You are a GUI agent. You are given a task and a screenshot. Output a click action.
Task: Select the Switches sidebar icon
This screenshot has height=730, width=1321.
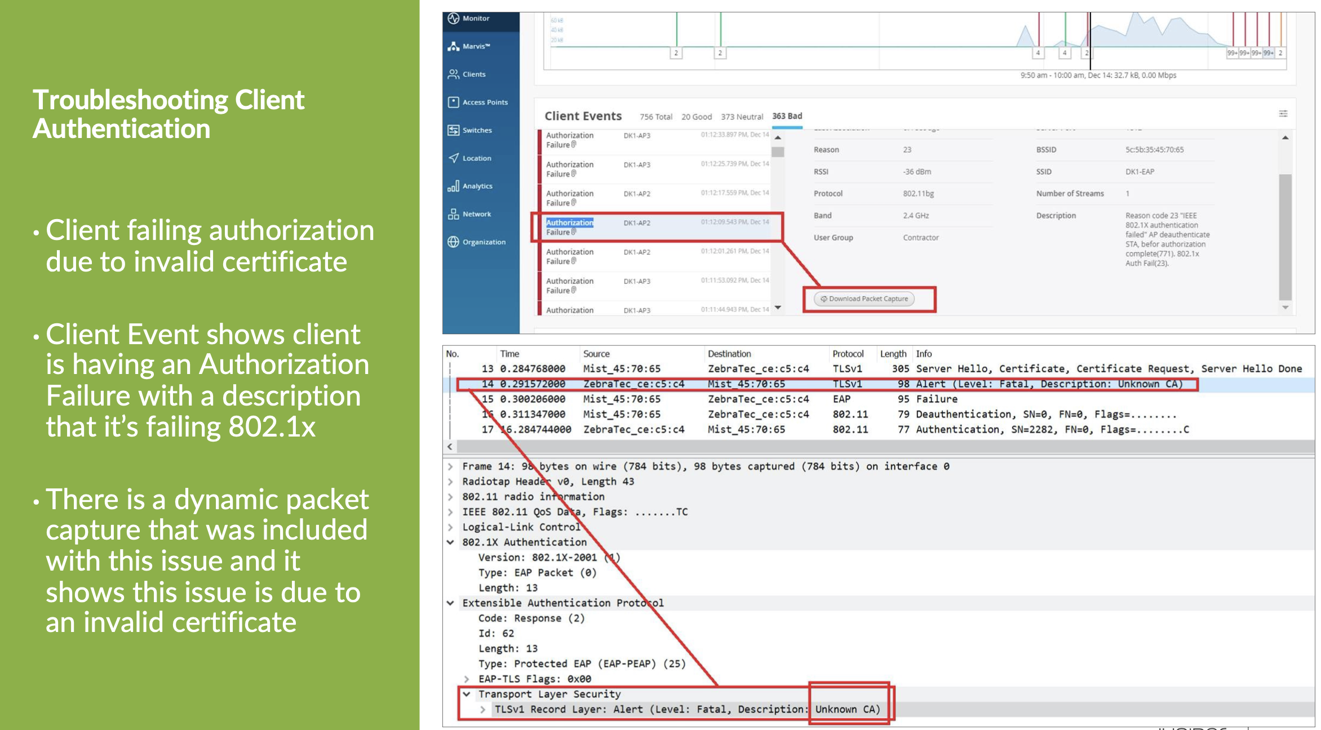[x=454, y=130]
